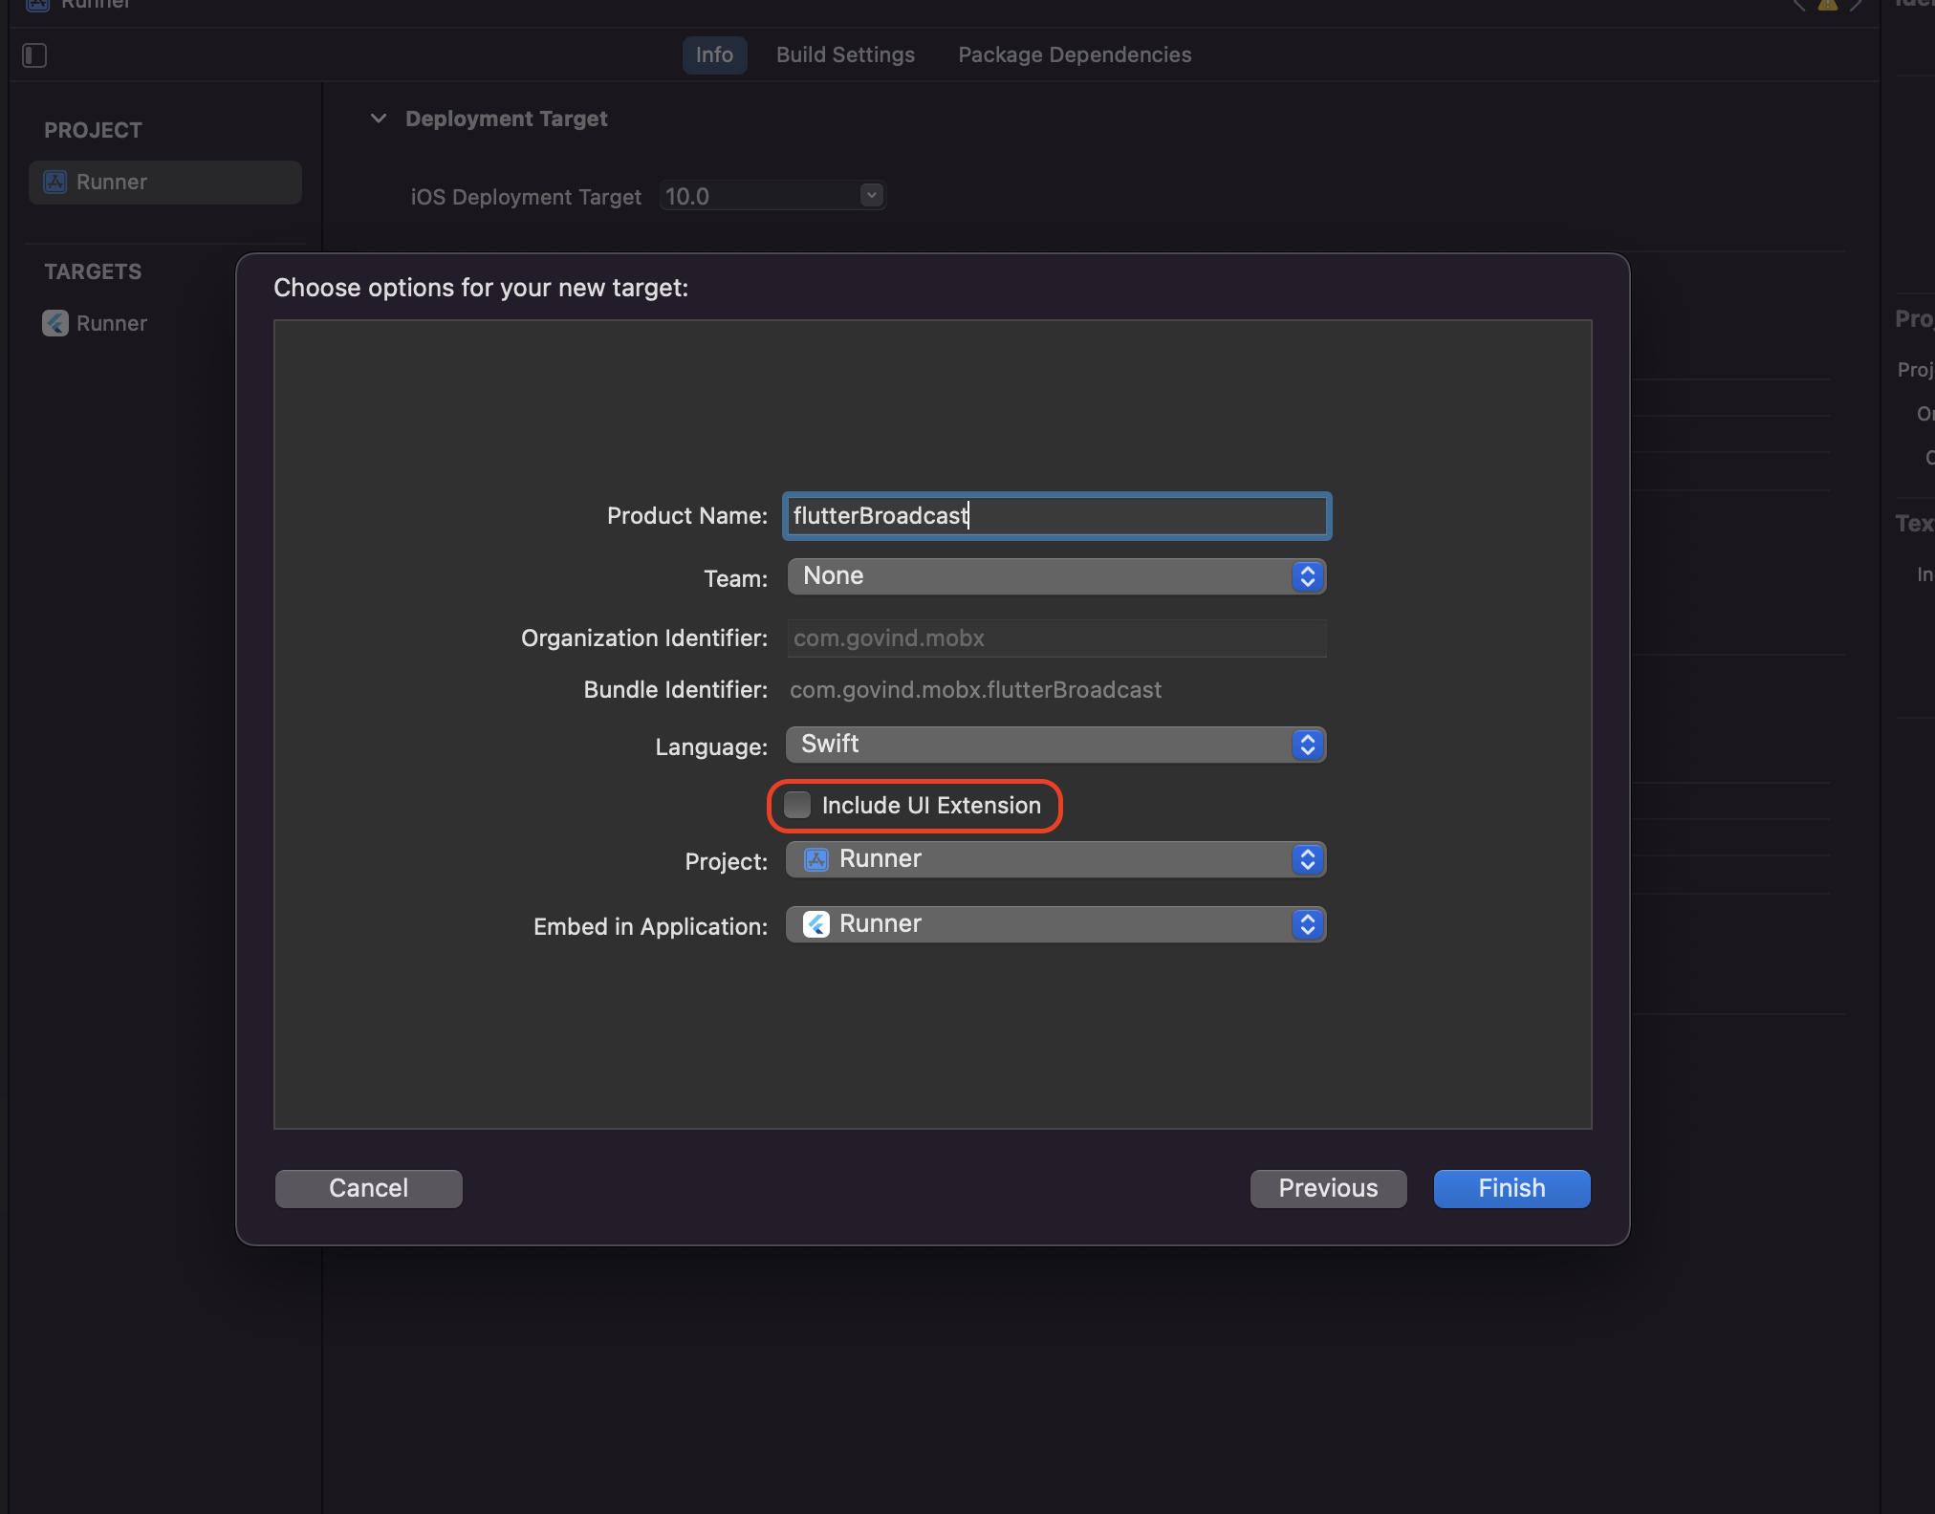
Task: Collapse the Deployment Target section
Action: (x=379, y=119)
